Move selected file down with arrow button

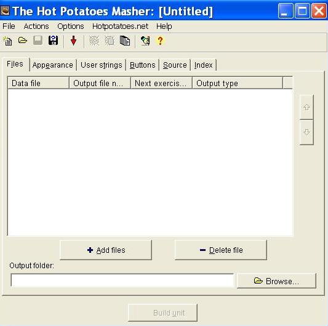[306, 132]
